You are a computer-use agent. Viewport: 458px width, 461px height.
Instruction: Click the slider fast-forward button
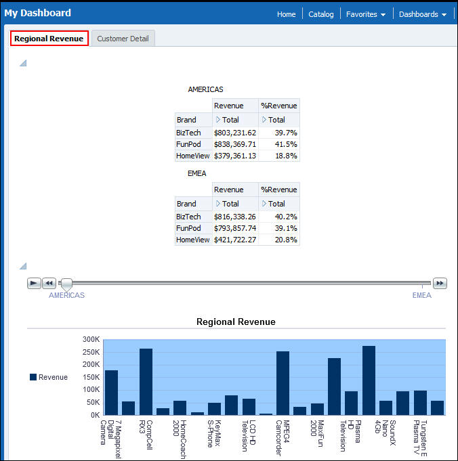440,283
